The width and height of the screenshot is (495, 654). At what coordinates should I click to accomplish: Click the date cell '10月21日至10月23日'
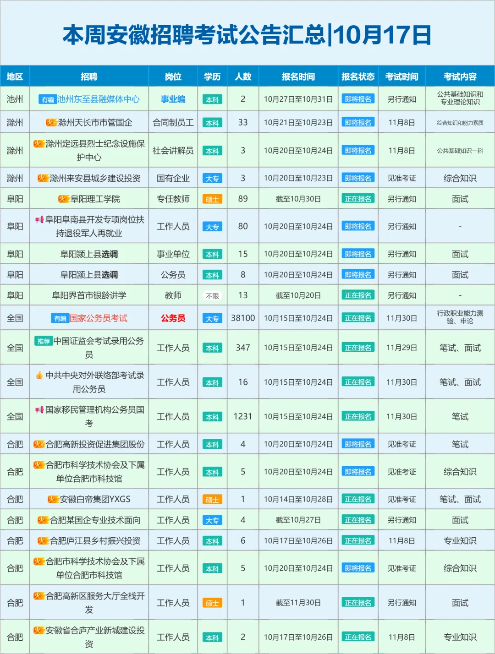(298, 122)
